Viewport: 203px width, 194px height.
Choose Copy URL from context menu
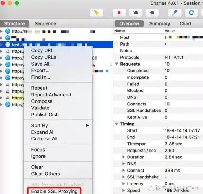coord(58,50)
